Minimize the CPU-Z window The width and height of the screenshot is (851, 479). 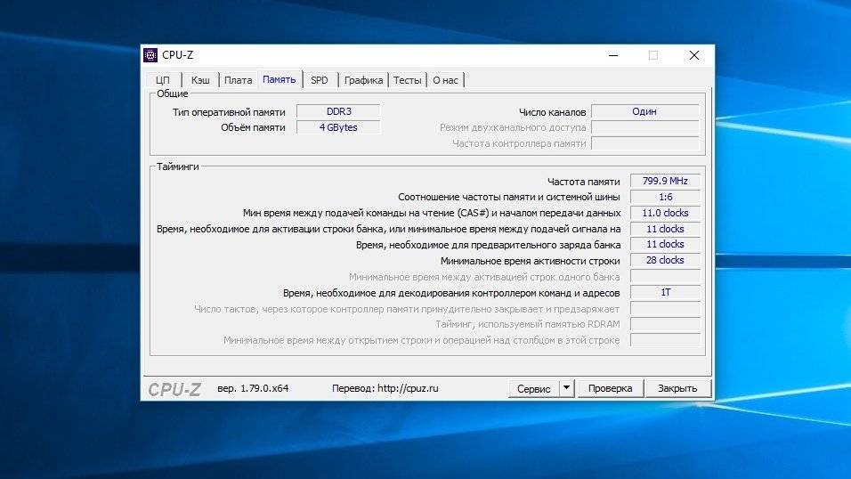pyautogui.click(x=613, y=55)
